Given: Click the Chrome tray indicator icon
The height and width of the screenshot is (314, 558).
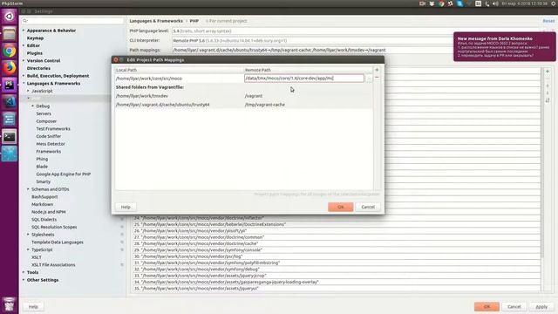Looking at the screenshot, I should tap(441, 3).
